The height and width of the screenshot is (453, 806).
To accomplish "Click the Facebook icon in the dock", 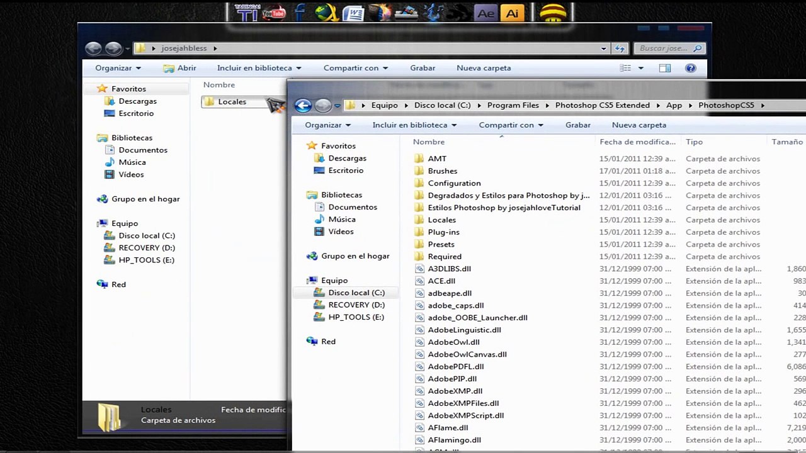I will coord(300,13).
